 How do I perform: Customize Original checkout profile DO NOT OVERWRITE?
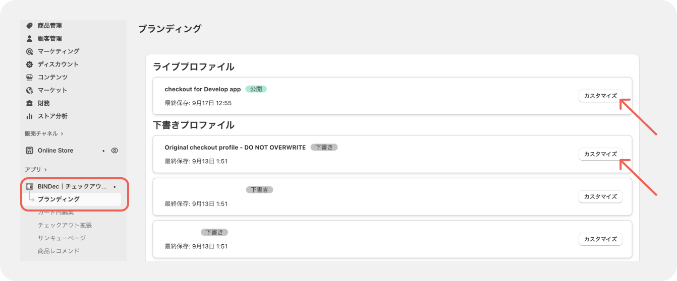(600, 154)
